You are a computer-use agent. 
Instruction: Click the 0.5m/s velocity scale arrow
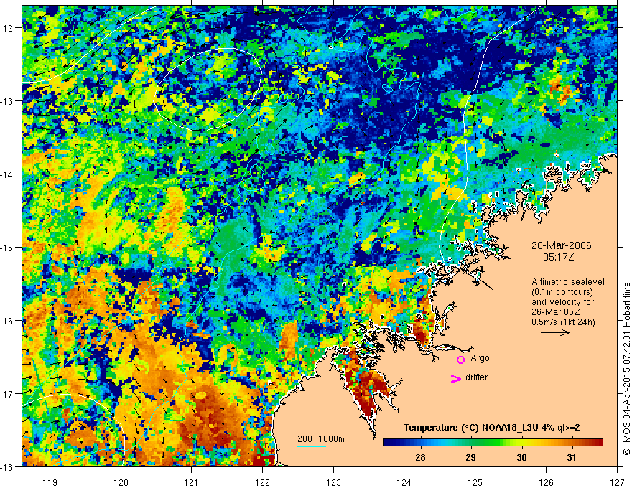[555, 332]
